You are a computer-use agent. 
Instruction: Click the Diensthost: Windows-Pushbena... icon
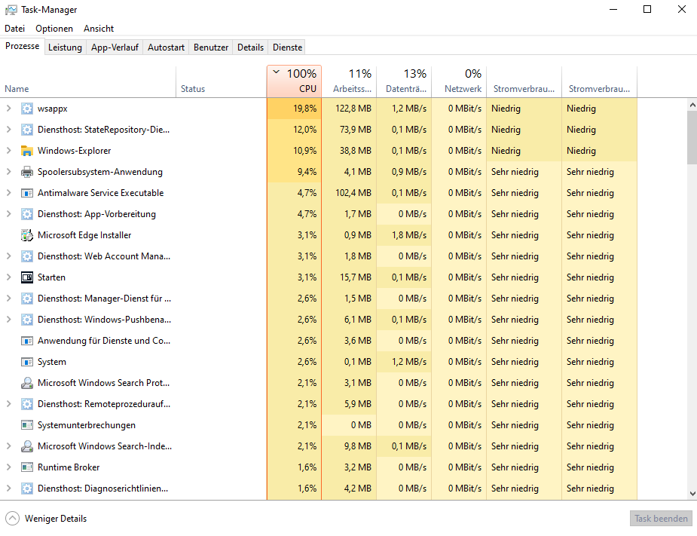[27, 320]
